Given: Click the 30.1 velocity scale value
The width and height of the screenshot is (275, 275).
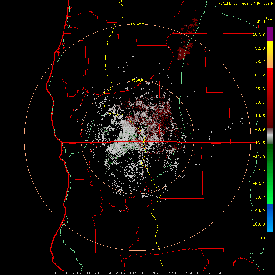Looking at the screenshot, I should [260, 102].
